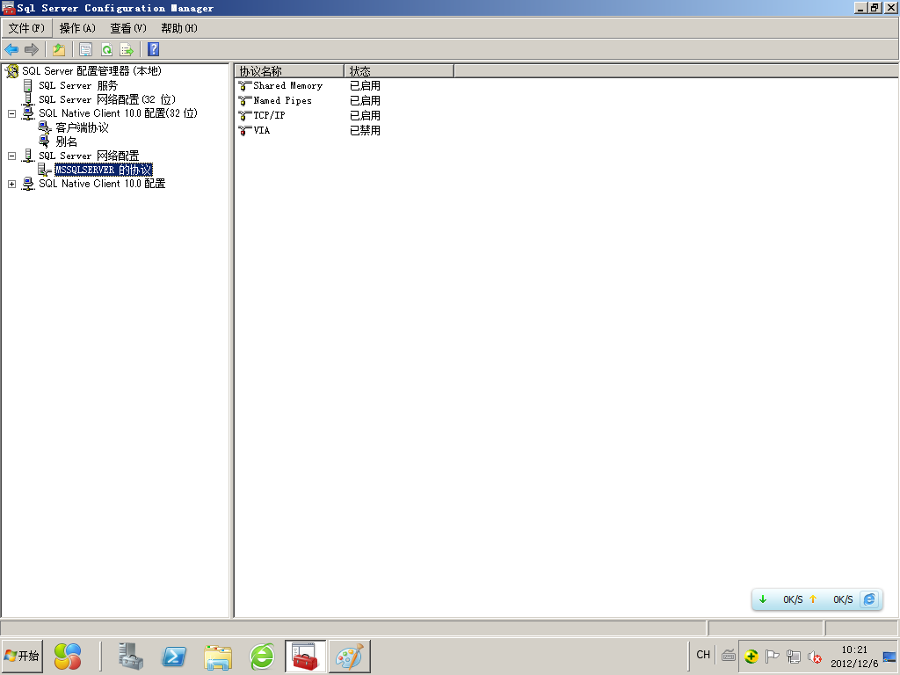Click the Export list toolbar icon

click(127, 50)
